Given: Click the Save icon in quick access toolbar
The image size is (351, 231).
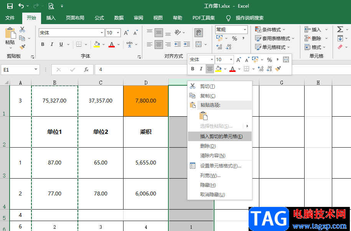Looking at the screenshot, I should (x=10, y=6).
